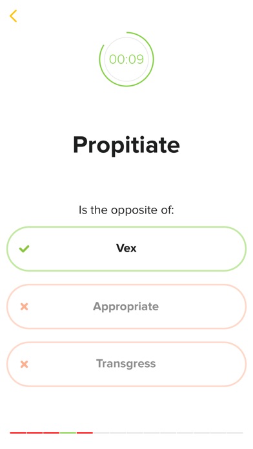
Task: Click the Transgress label text
Action: pyautogui.click(x=126, y=364)
